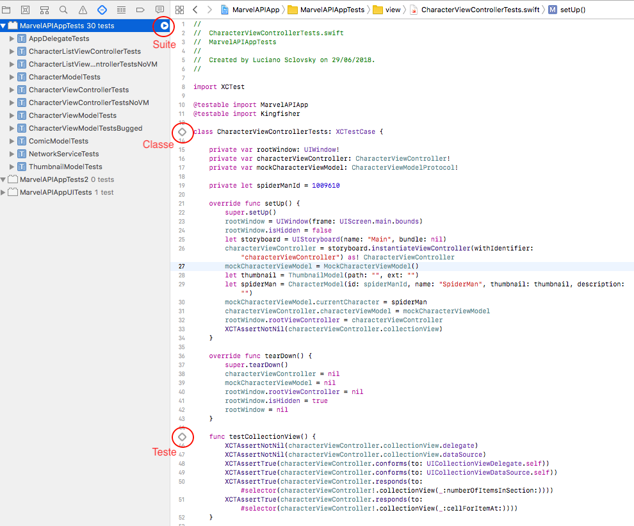Run all MarvelAPIAppTests suite tests
This screenshot has height=526, width=634.
pyautogui.click(x=164, y=26)
